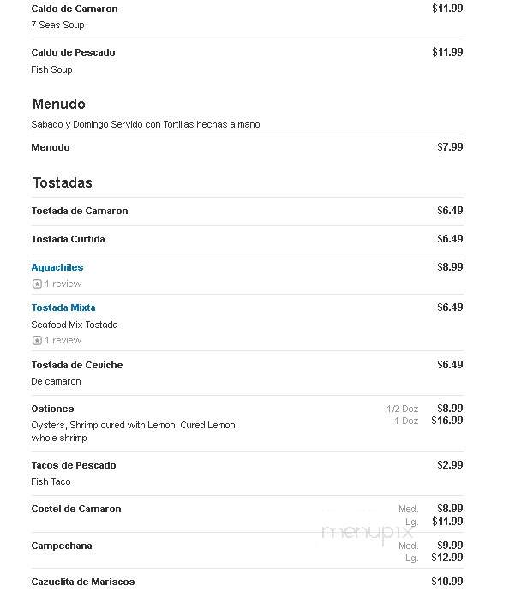
Task: Select the Tostada Curtida item
Action: point(68,239)
